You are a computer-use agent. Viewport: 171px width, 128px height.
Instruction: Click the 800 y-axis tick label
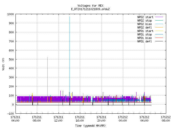coord(11,32)
